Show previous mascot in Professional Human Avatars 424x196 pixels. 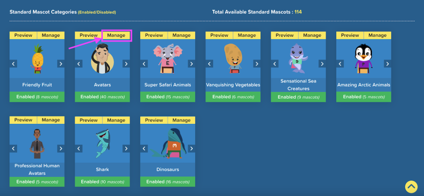[x=13, y=149]
